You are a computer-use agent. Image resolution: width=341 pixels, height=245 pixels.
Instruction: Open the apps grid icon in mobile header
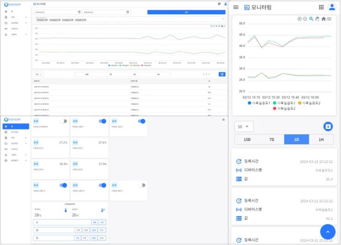point(321,8)
